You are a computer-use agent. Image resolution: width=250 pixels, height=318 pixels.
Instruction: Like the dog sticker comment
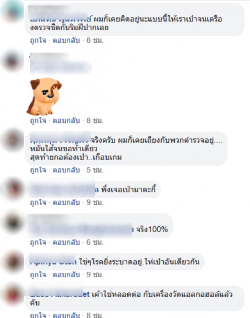click(38, 120)
